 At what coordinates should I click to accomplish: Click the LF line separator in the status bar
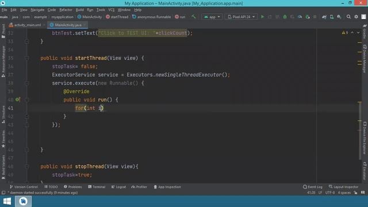pyautogui.click(x=320, y=193)
